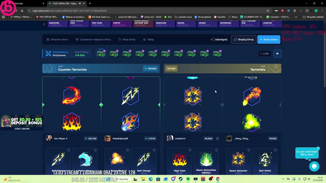
Task: Click the crossed-swords Standardowy Drużynowa icon
Action: tap(48, 54)
